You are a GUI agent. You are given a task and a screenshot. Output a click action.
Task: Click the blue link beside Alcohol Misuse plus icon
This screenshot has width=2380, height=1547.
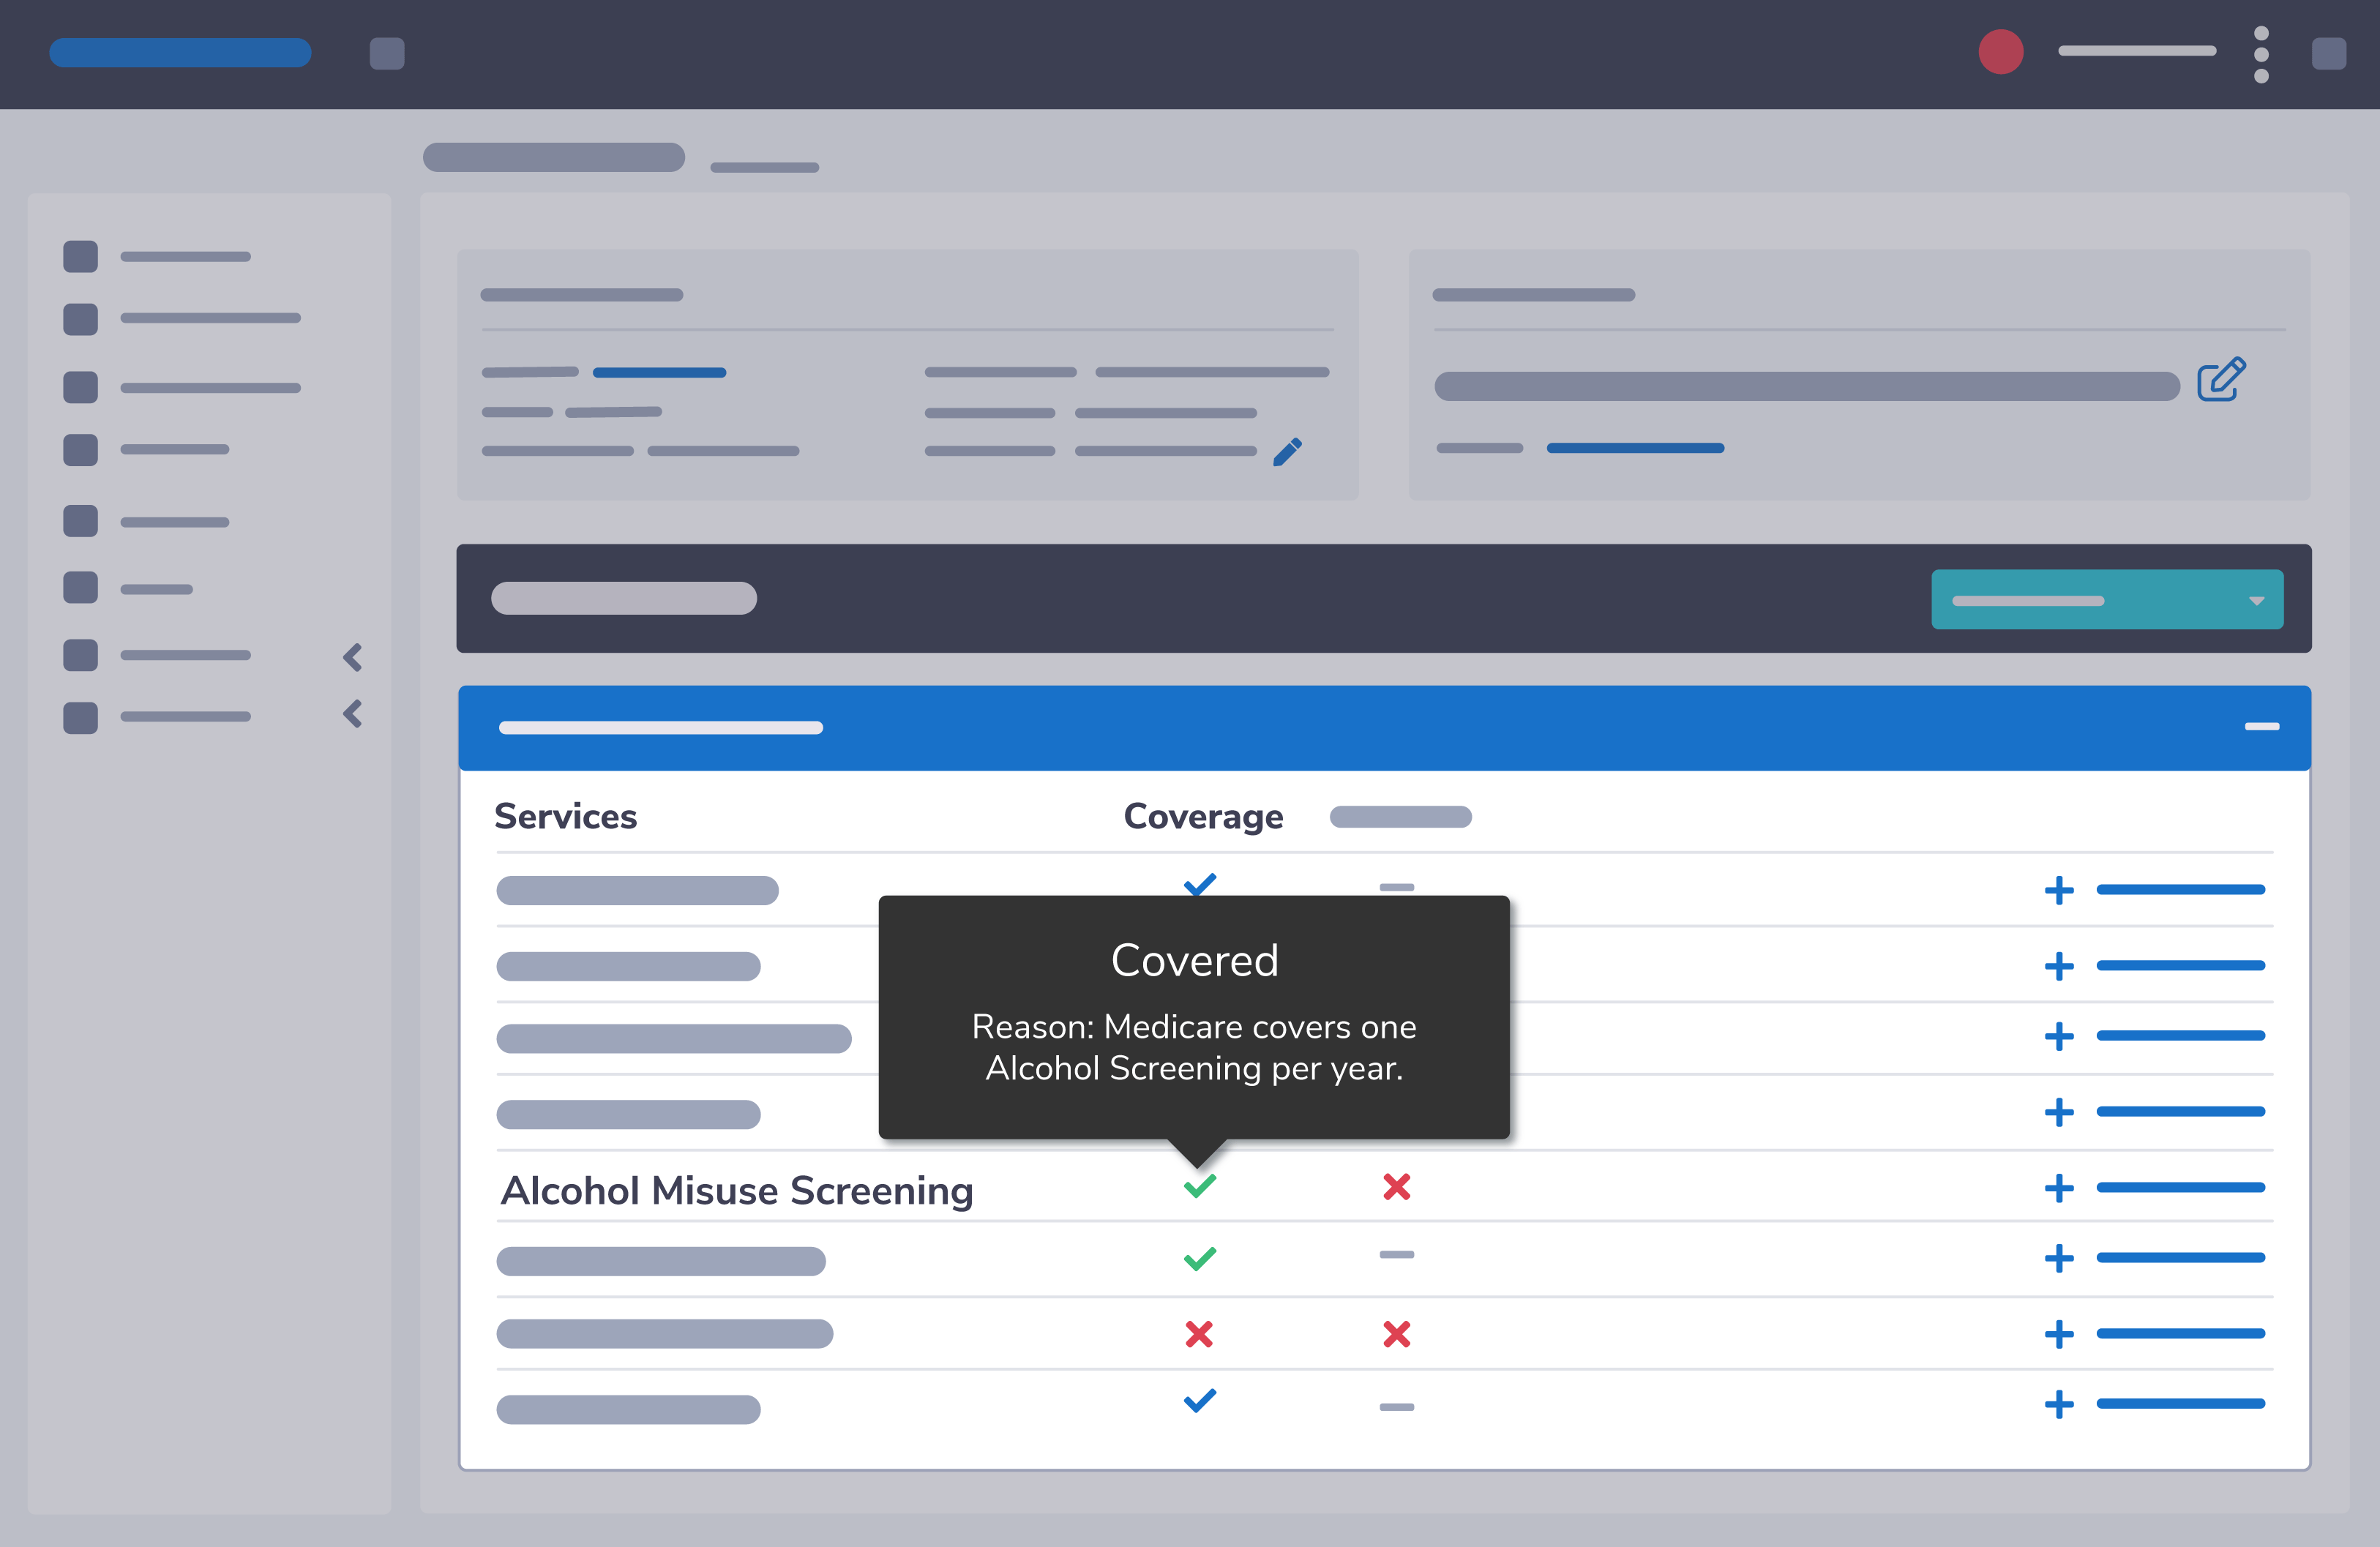click(2180, 1188)
